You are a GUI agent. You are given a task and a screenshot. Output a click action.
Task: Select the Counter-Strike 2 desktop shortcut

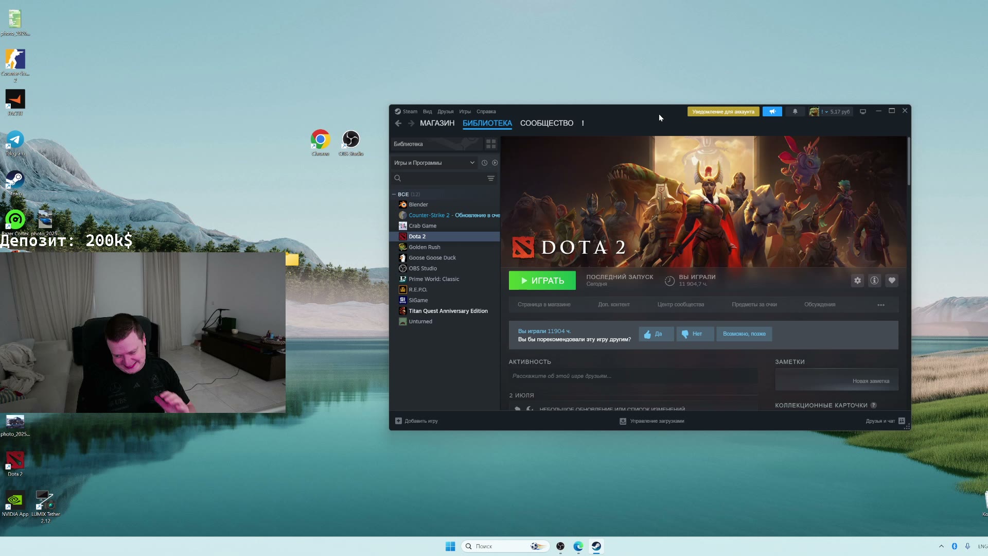15,65
